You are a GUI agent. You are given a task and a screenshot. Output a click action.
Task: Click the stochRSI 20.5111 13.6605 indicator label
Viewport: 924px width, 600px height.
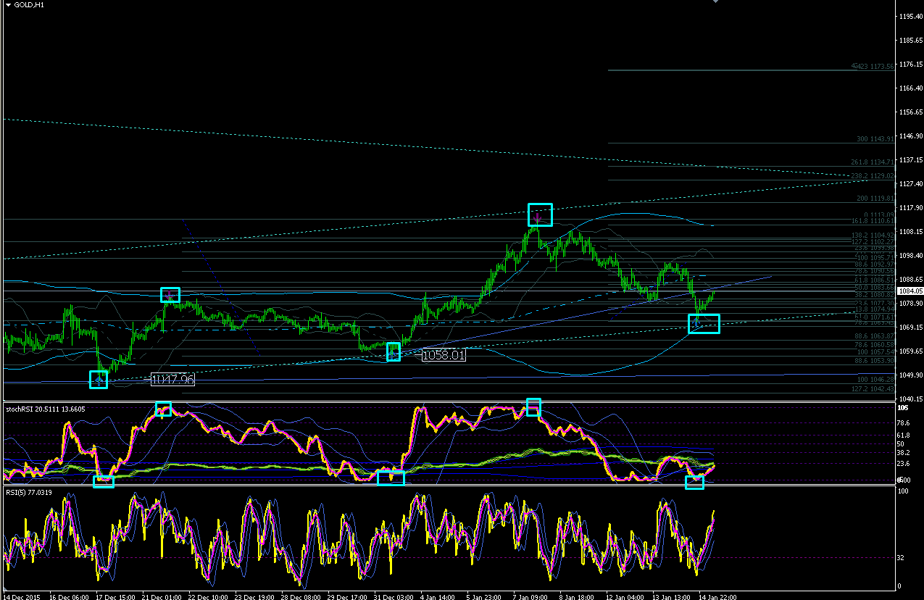coord(46,409)
